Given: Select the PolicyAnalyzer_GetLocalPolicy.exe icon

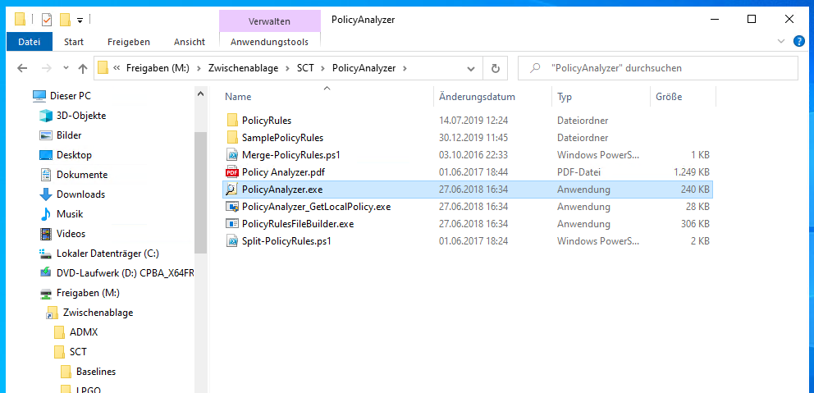Looking at the screenshot, I should pyautogui.click(x=232, y=207).
